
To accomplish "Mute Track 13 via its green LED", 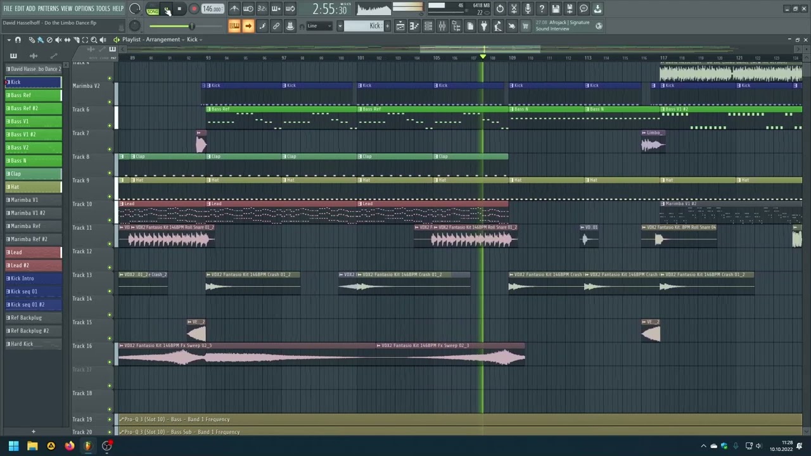I will 110,291.
